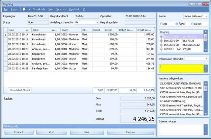Click the Biopsiprøve row with 99,75
The width and height of the screenshot is (211, 139).
[x=80, y=54]
